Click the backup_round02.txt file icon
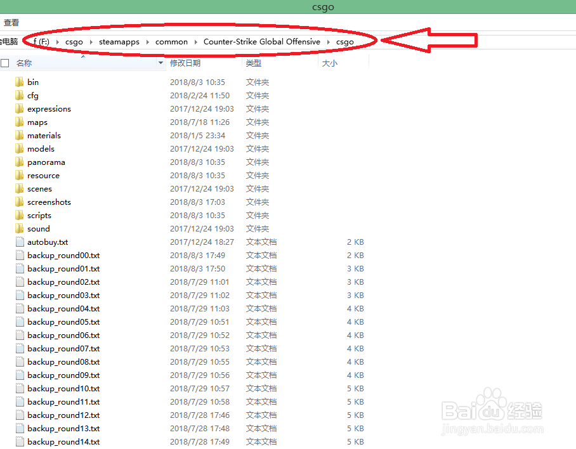Image resolution: width=576 pixels, height=449 pixels. pos(20,282)
